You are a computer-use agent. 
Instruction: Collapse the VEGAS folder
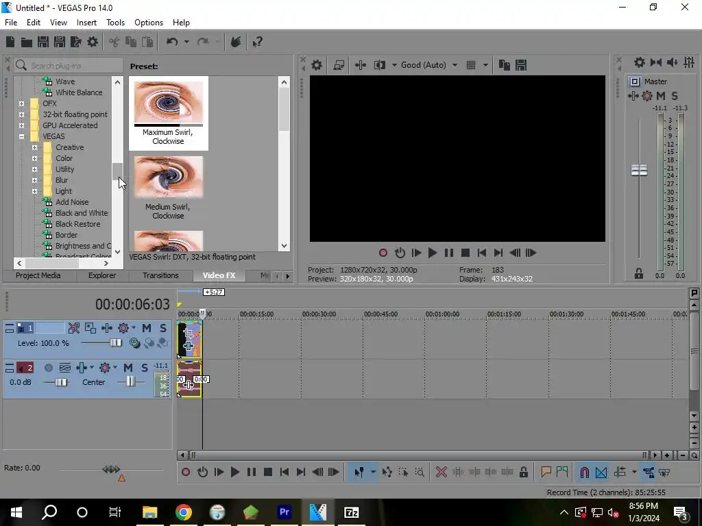pyautogui.click(x=21, y=136)
